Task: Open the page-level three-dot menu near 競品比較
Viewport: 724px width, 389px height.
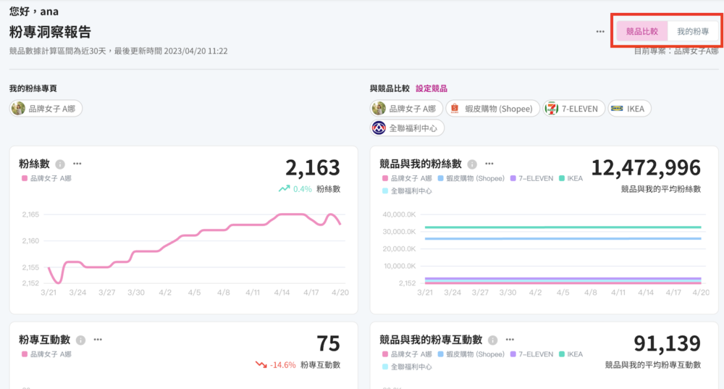Action: [x=600, y=32]
